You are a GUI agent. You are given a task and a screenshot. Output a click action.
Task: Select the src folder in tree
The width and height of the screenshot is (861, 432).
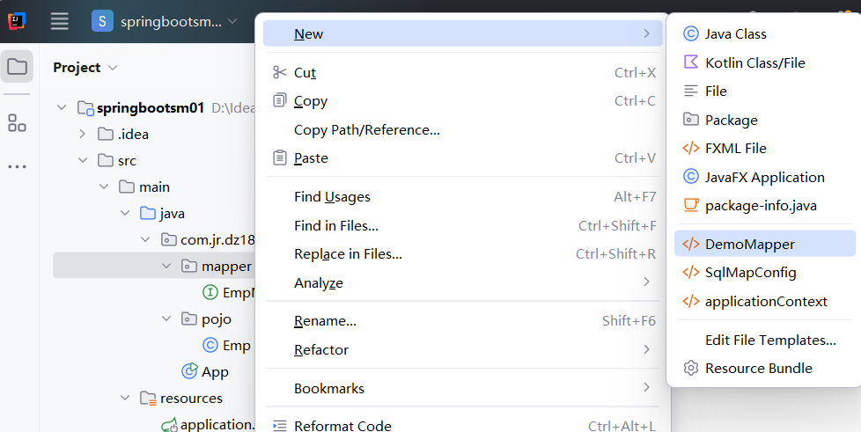[x=127, y=161]
